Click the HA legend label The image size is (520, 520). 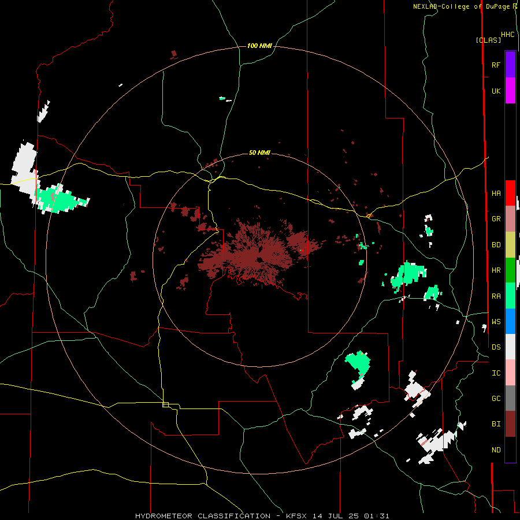click(496, 194)
